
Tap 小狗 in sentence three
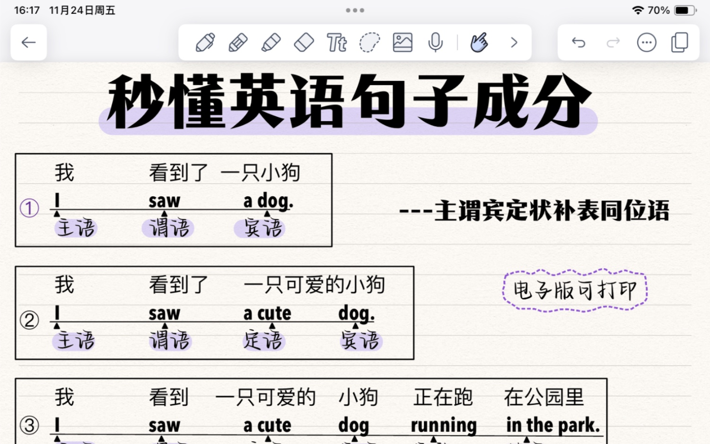click(358, 397)
